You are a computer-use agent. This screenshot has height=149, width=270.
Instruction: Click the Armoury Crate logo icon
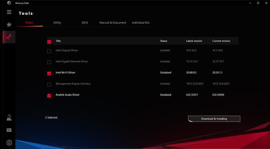9,3
